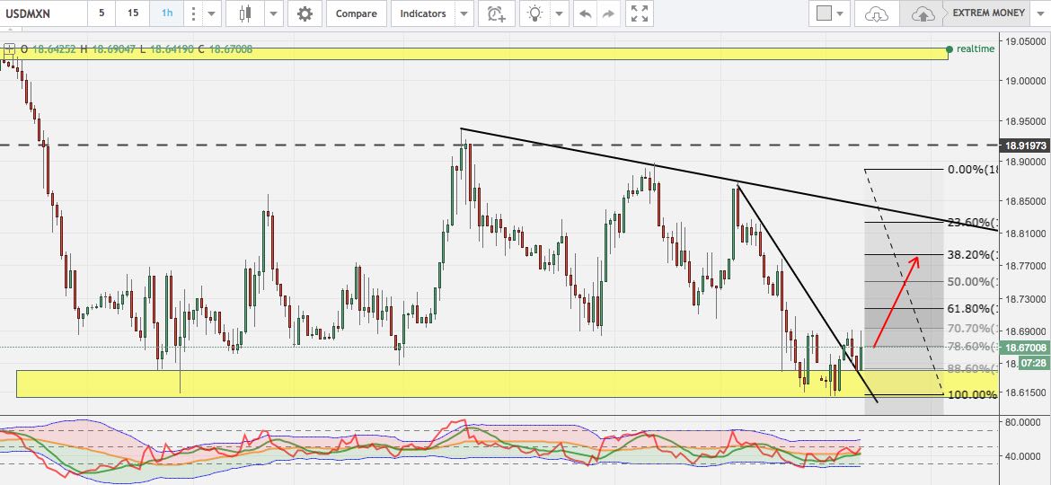The height and width of the screenshot is (485, 1051).
Task: Select the 5 minute timeframe
Action: 102,13
